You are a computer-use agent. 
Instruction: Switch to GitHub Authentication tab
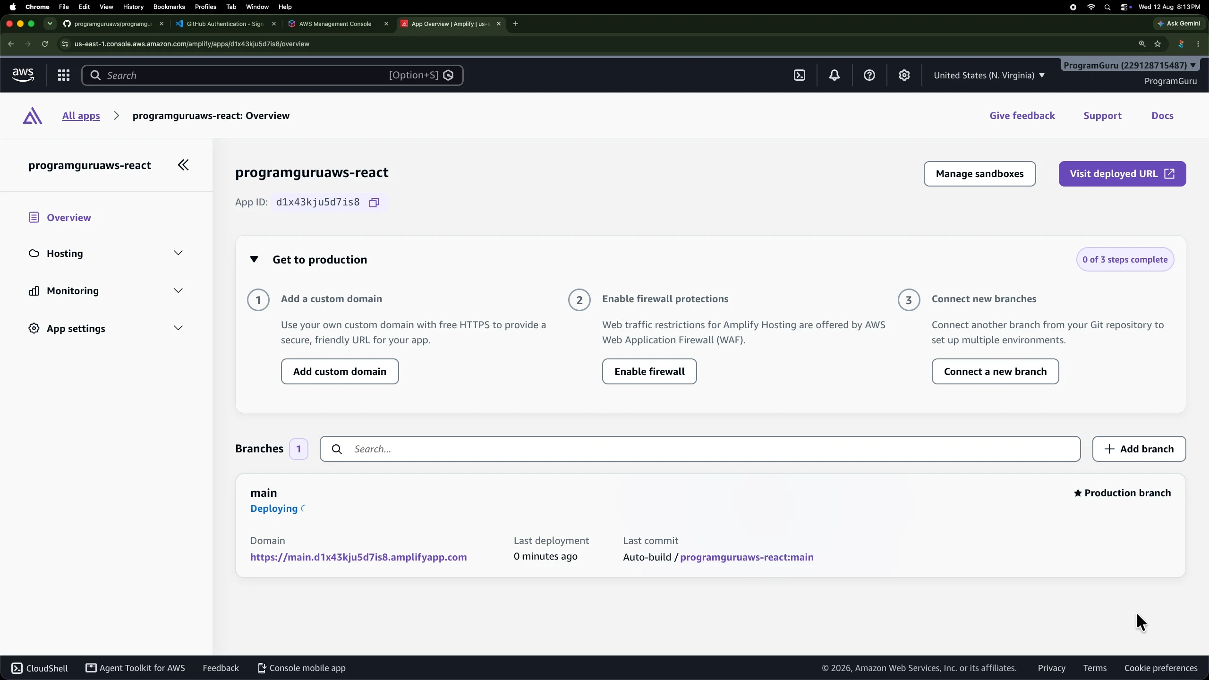225,24
